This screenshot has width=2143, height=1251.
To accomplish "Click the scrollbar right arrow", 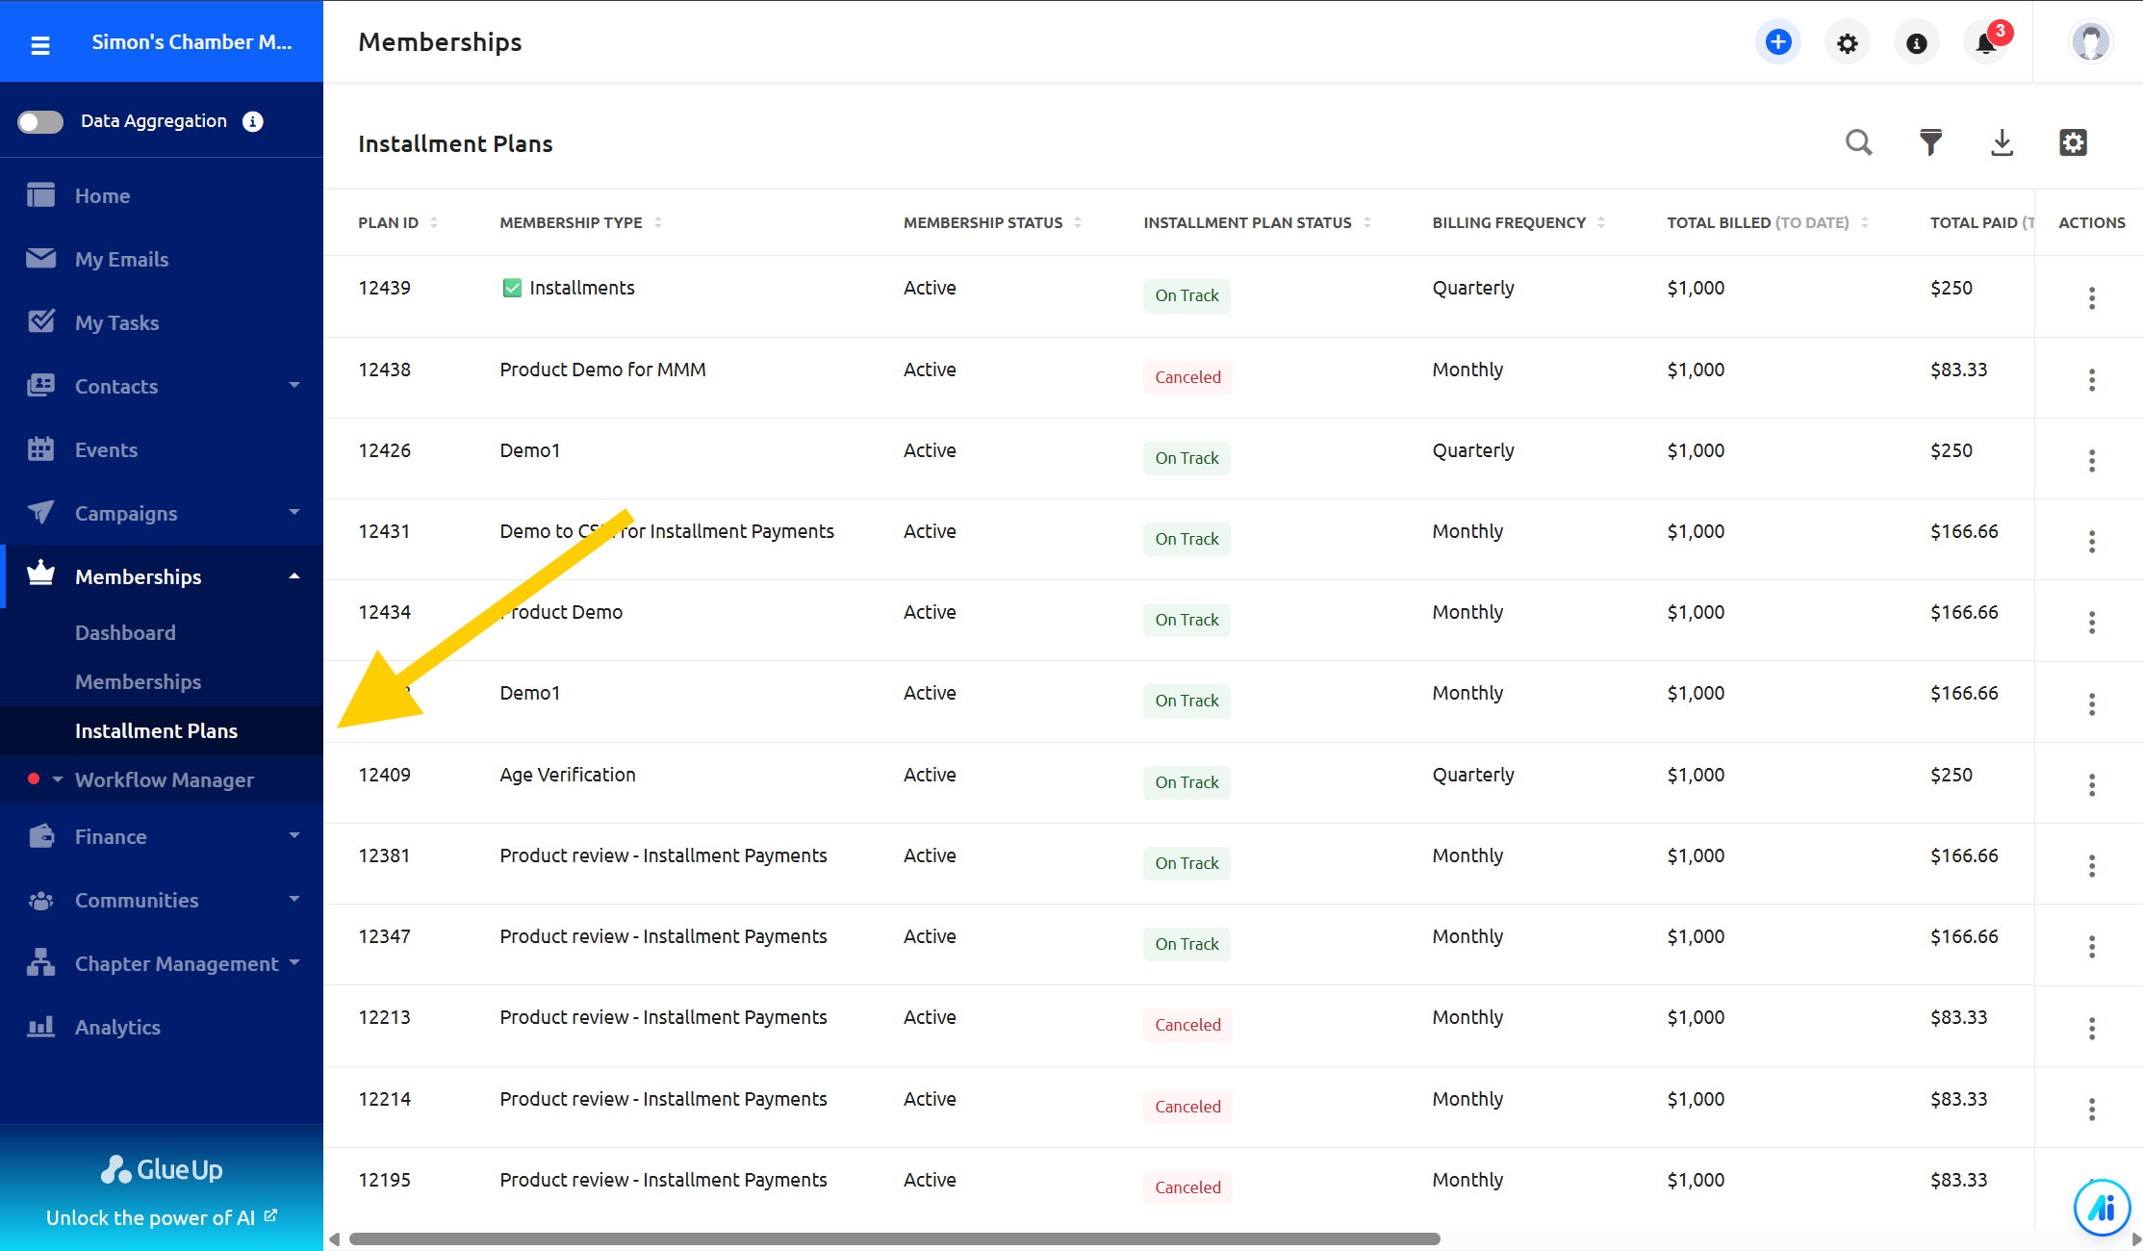I will 2135,1238.
